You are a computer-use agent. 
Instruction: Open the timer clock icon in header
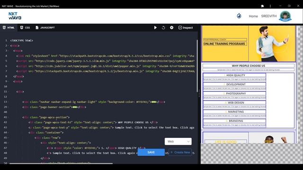[x=239, y=16]
